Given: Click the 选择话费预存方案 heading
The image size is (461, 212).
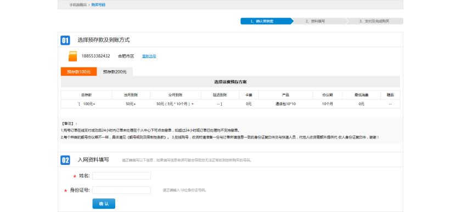Looking at the screenshot, I should pos(230,82).
